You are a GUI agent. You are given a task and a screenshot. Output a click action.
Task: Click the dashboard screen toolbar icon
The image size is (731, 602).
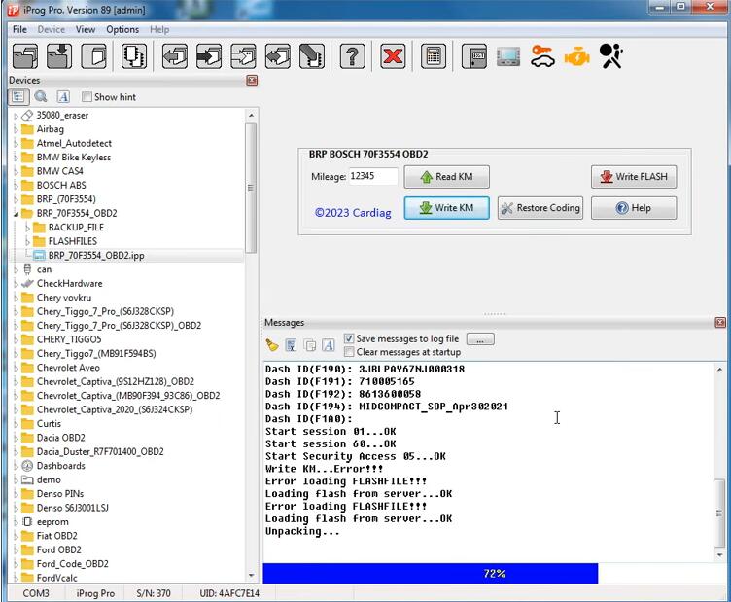coord(508,56)
